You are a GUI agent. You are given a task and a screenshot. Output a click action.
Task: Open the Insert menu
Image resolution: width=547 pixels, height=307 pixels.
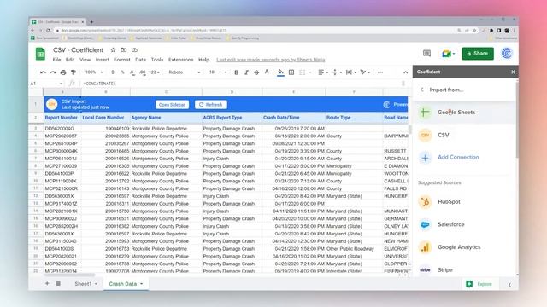(103, 60)
